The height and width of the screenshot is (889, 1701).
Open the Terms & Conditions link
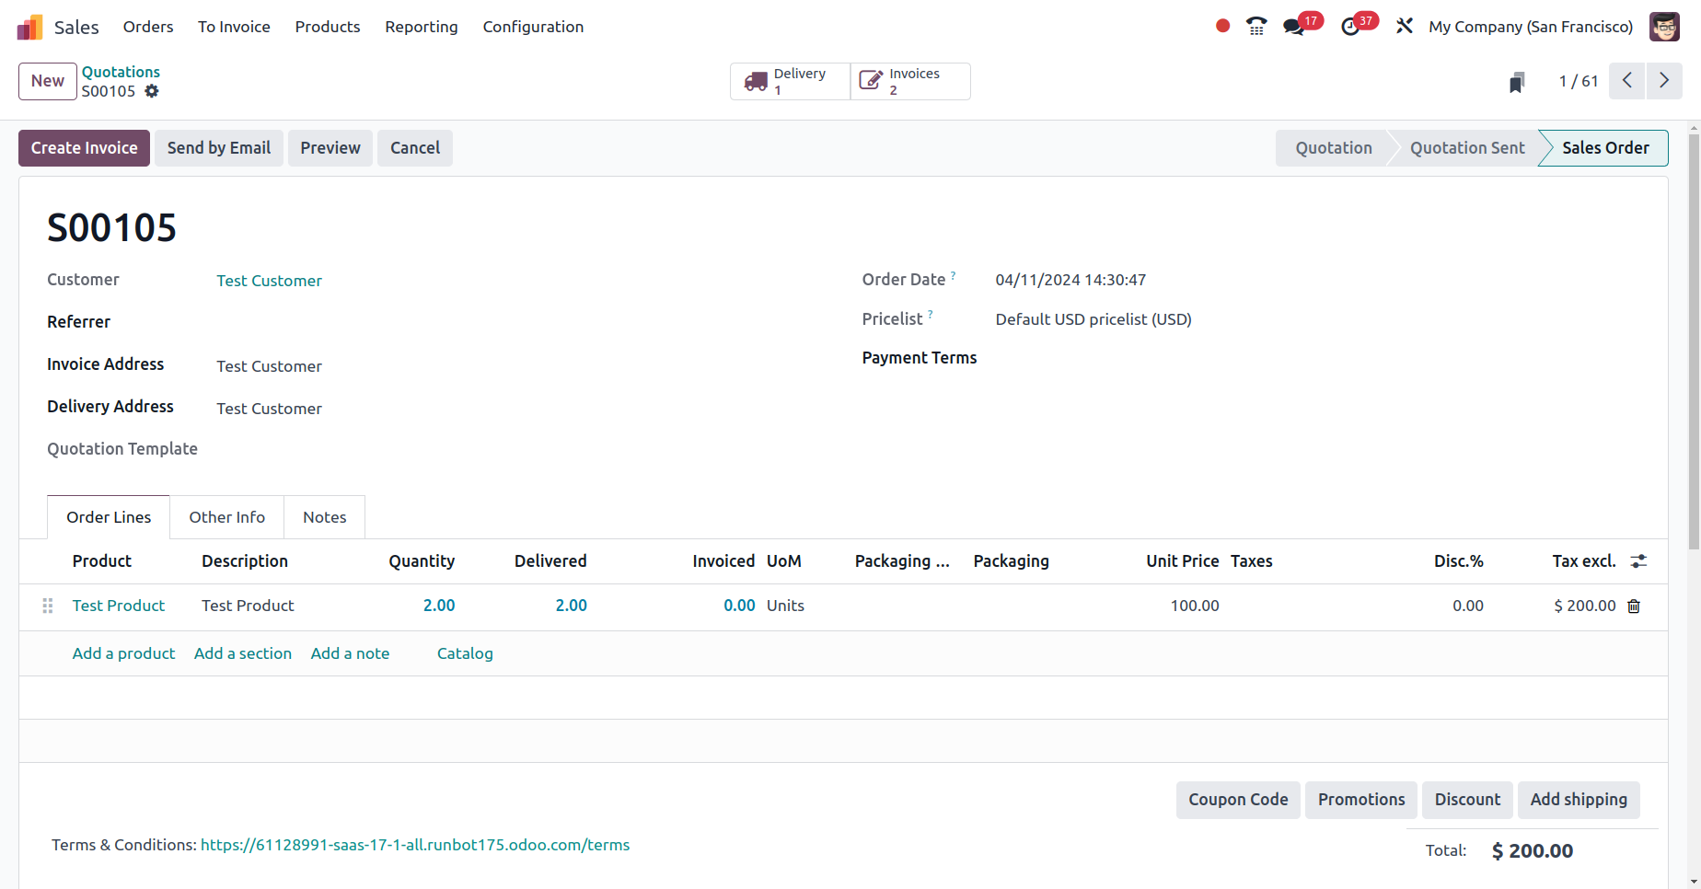tap(415, 844)
